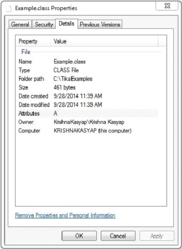Open the Previous Versions tab
Viewport: 182px width, 249px height.
pos(100,25)
